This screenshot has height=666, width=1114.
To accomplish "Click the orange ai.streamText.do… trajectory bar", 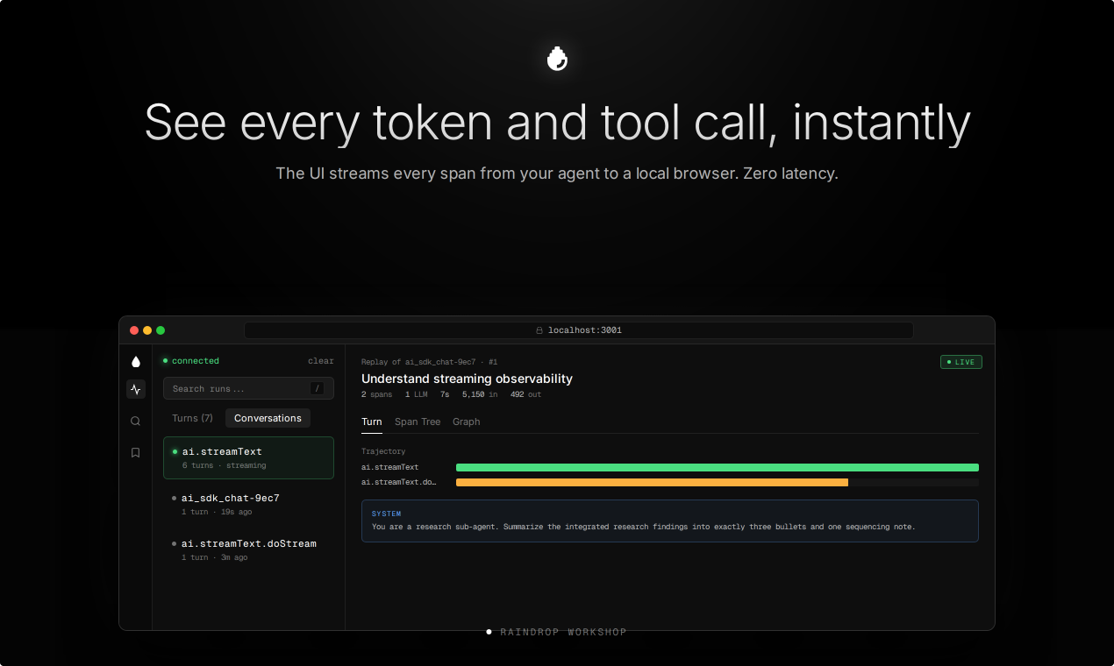I will coord(652,482).
